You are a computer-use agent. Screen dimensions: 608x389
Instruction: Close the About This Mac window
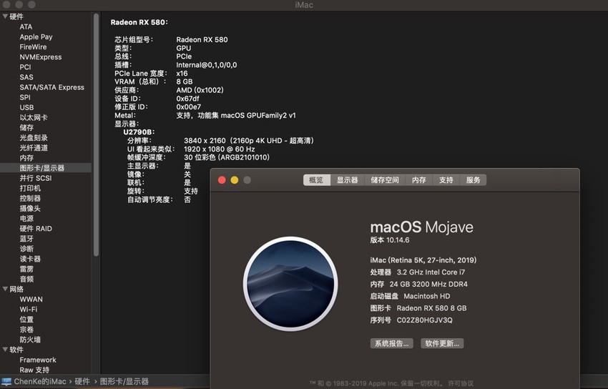point(222,179)
